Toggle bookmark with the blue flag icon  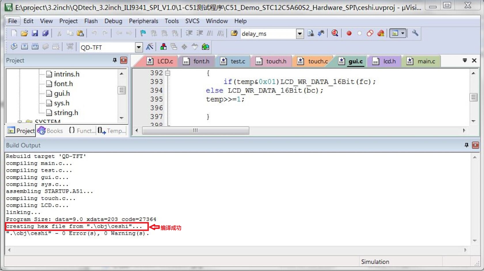click(x=143, y=33)
